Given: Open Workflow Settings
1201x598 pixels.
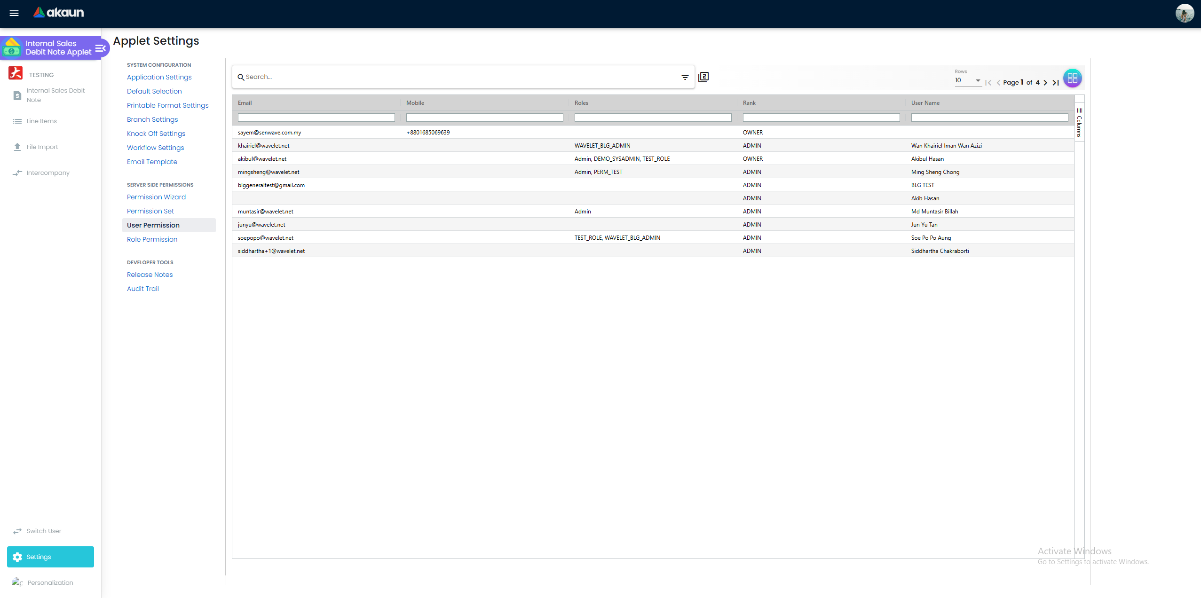Looking at the screenshot, I should tap(156, 148).
